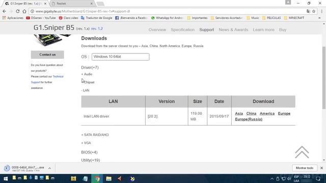Open the MINECRAFT bookmark folder
The image size is (326, 183).
coord(294,18)
